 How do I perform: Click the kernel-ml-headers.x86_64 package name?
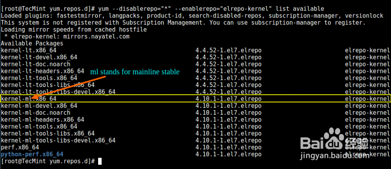click(43, 120)
